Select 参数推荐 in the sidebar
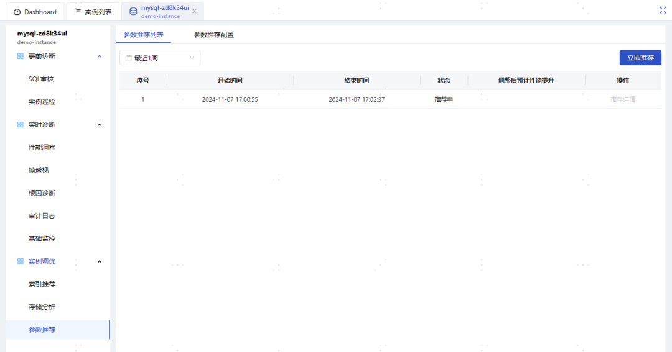The width and height of the screenshot is (672, 352). point(58,330)
